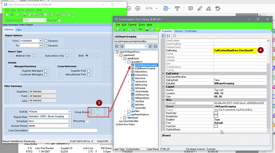The width and height of the screenshot is (275, 153).
Task: Click the User Description input field
Action: pos(63,130)
